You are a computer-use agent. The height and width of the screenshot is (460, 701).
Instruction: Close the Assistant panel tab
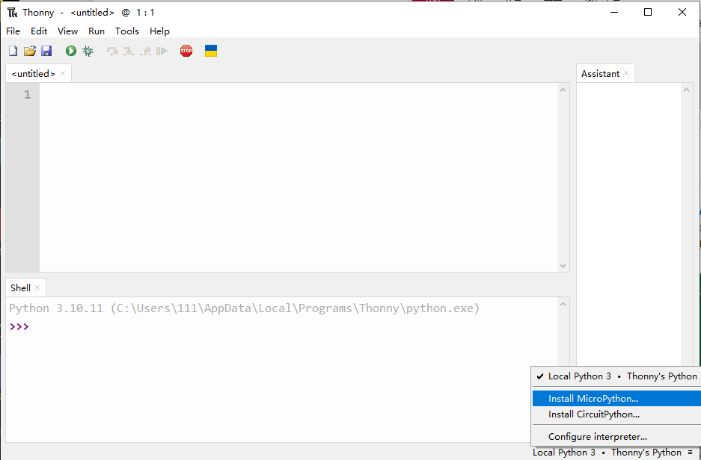click(x=626, y=73)
